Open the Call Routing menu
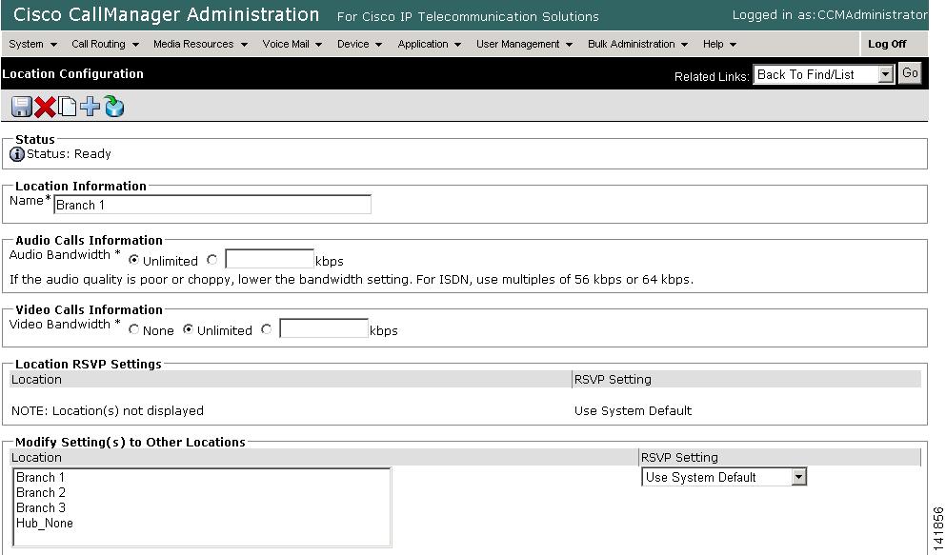This screenshot has height=555, width=946. (x=105, y=44)
